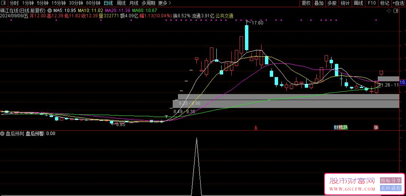This screenshot has height=196, width=406.
Task: Expand the 更多 periods menu
Action: coord(164,3)
